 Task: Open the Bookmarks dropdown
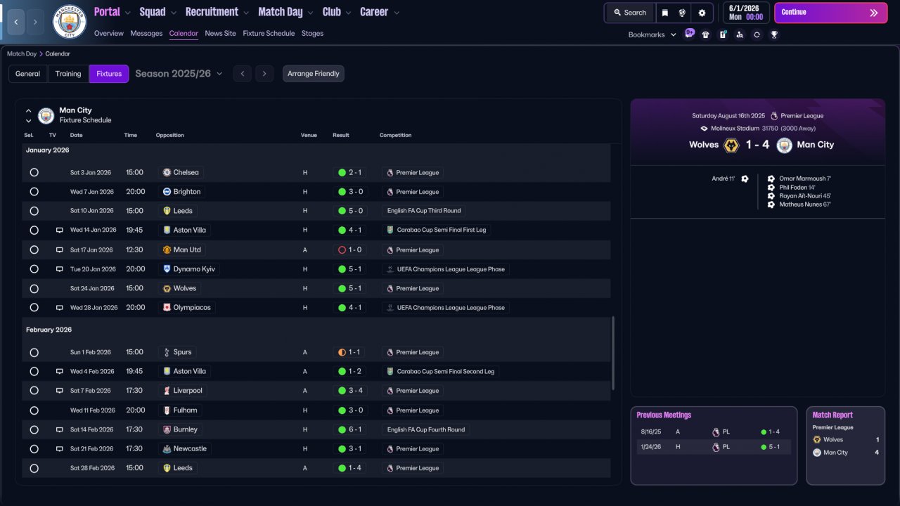click(652, 34)
